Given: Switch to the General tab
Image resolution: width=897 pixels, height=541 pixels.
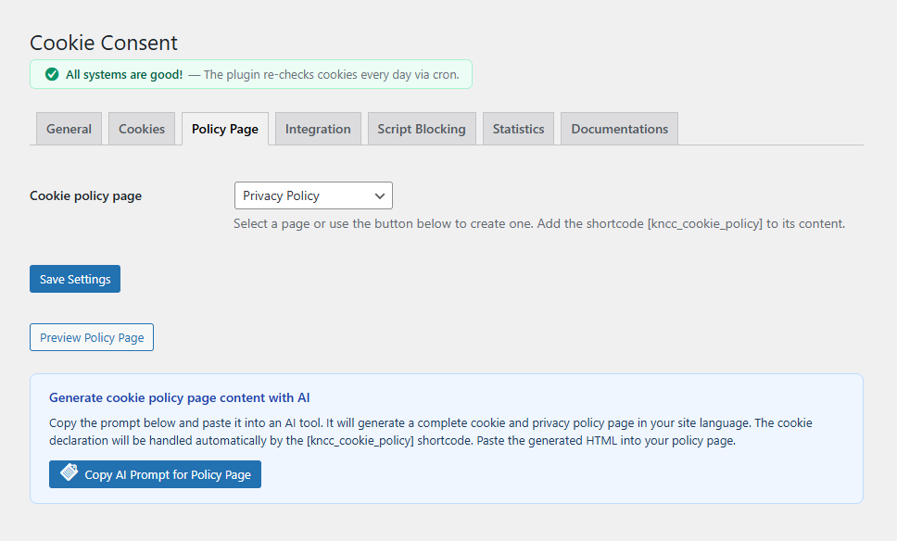Looking at the screenshot, I should 69,128.
